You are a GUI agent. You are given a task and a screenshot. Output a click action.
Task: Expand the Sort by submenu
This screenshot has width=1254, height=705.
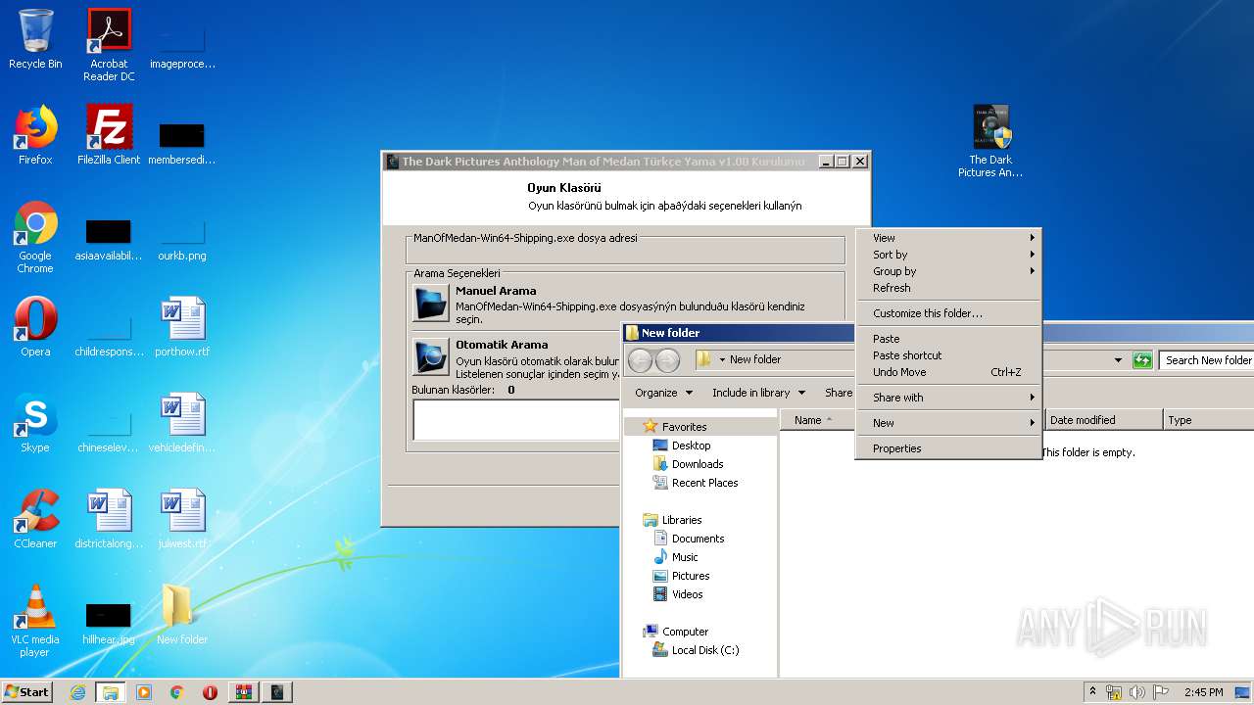point(948,255)
